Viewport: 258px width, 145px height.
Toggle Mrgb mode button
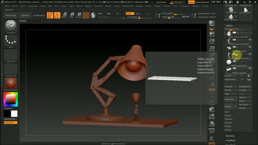pos(100,14)
